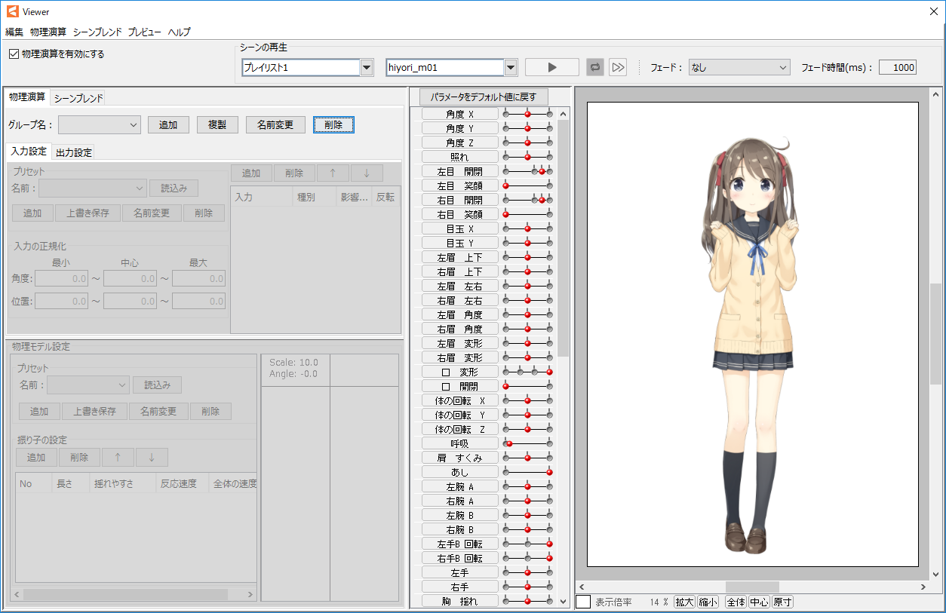Click パラメータをデフォルト値に戻す button
The width and height of the screenshot is (946, 613).
click(x=484, y=97)
